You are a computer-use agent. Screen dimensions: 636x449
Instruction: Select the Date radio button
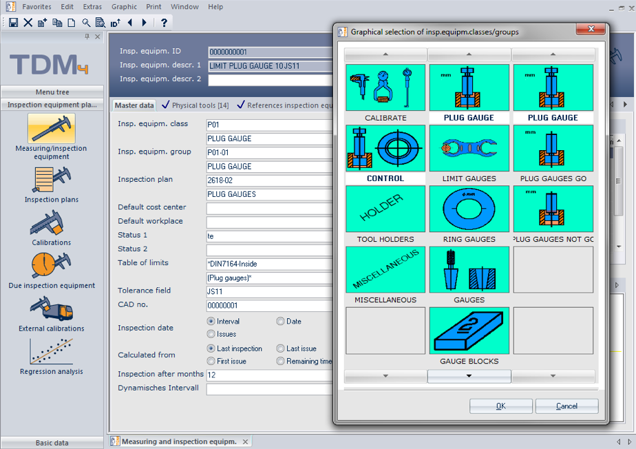point(280,321)
